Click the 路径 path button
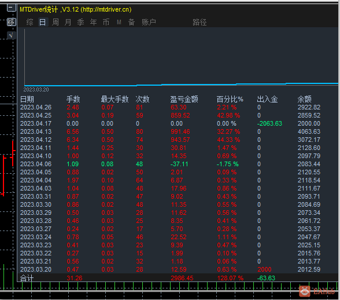340x300 pixels. point(199,22)
